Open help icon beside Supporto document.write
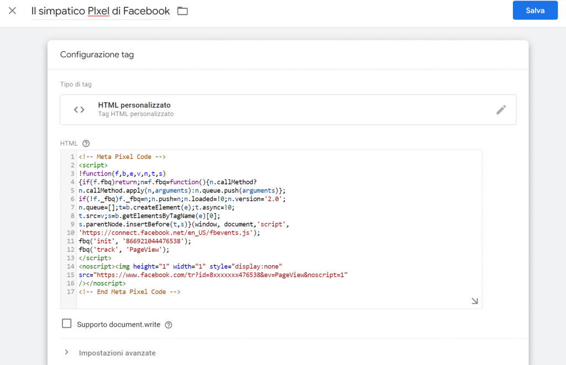This screenshot has height=365, width=566. tap(169, 325)
